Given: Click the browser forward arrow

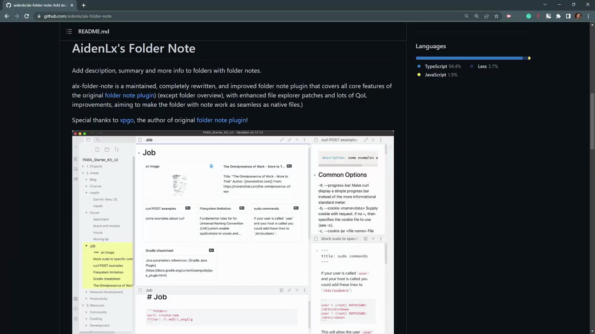Looking at the screenshot, I should click(17, 16).
